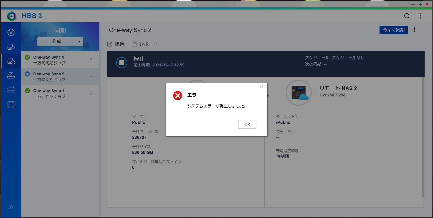Click the 今すぐ同期 button
This screenshot has height=218, width=433.
click(393, 30)
